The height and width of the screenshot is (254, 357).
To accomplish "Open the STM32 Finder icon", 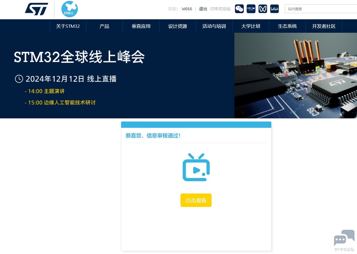I will (x=251, y=9).
